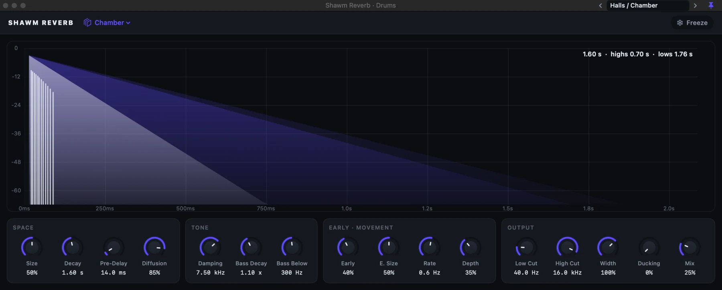This screenshot has width=722, height=290.
Task: Click the Chamber algorithm cube icon
Action: (87, 23)
